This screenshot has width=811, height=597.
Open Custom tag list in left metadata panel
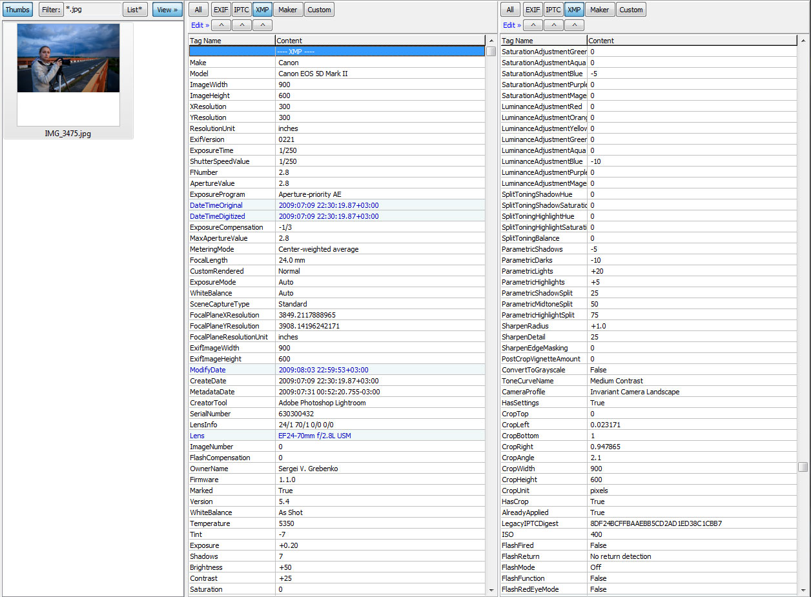319,10
